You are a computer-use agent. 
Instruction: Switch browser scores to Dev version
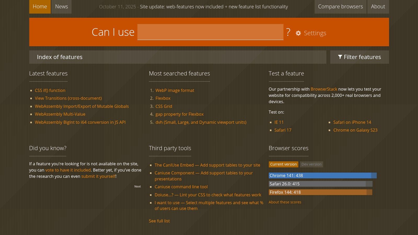[311, 164]
